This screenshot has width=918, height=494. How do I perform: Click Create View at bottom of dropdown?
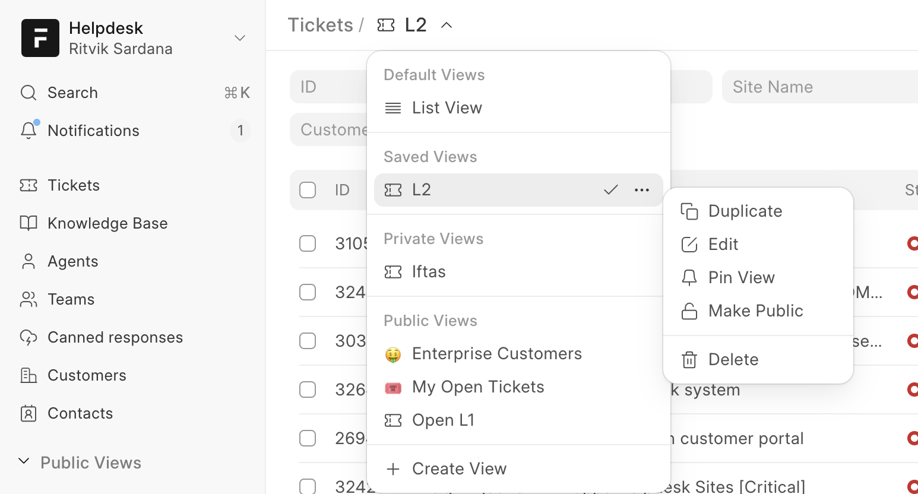point(459,469)
